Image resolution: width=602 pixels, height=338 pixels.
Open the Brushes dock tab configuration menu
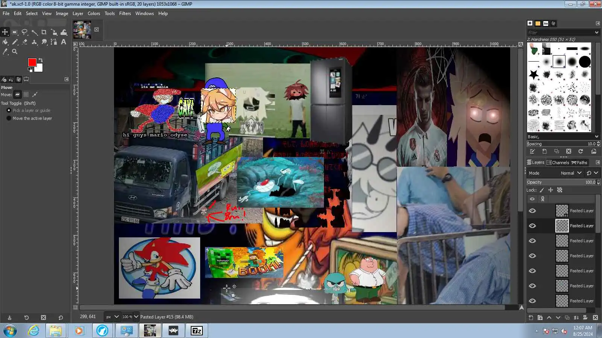coord(598,23)
